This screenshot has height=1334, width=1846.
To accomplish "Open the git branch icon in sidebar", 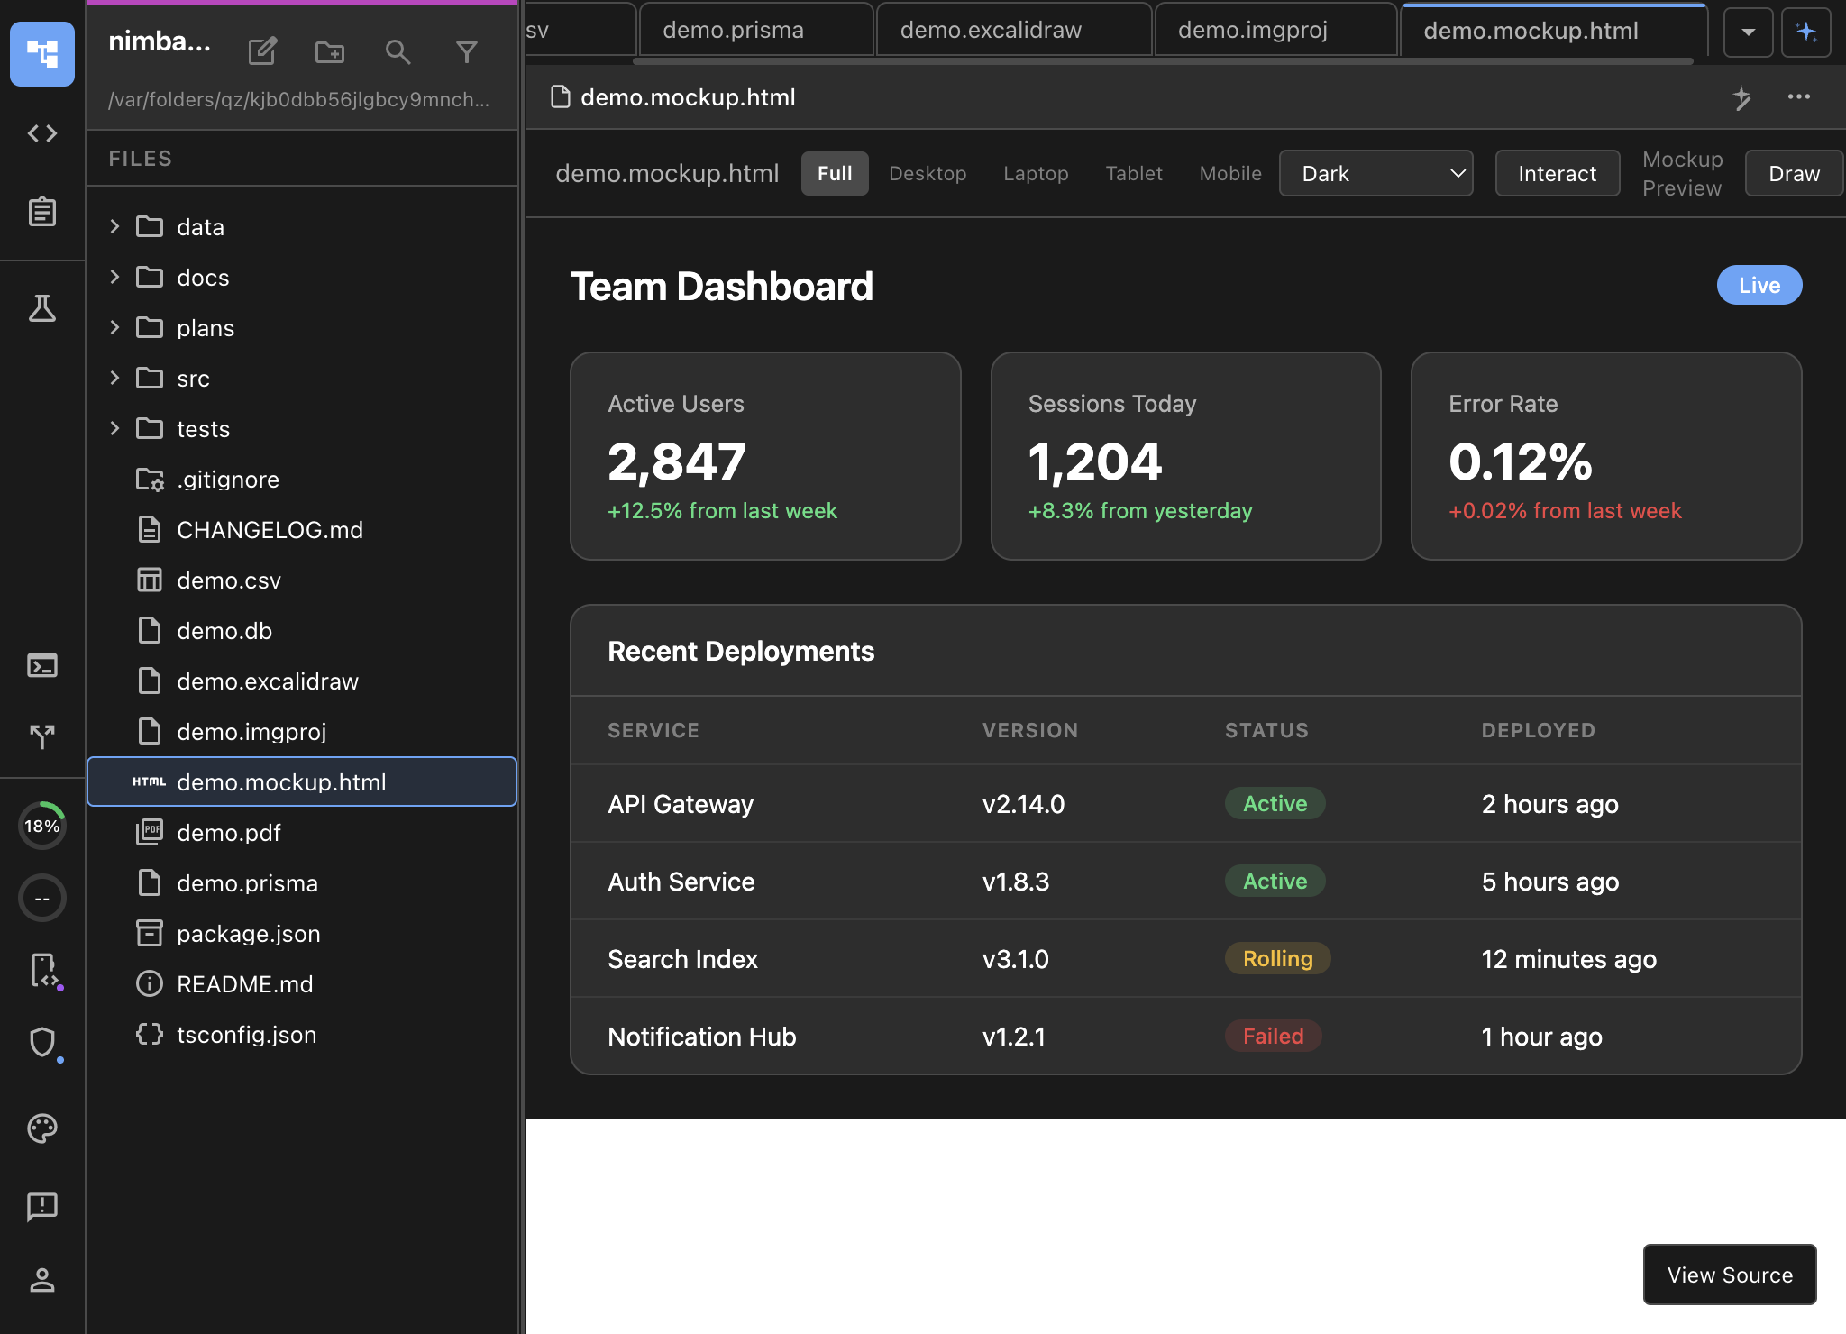I will click(x=41, y=736).
